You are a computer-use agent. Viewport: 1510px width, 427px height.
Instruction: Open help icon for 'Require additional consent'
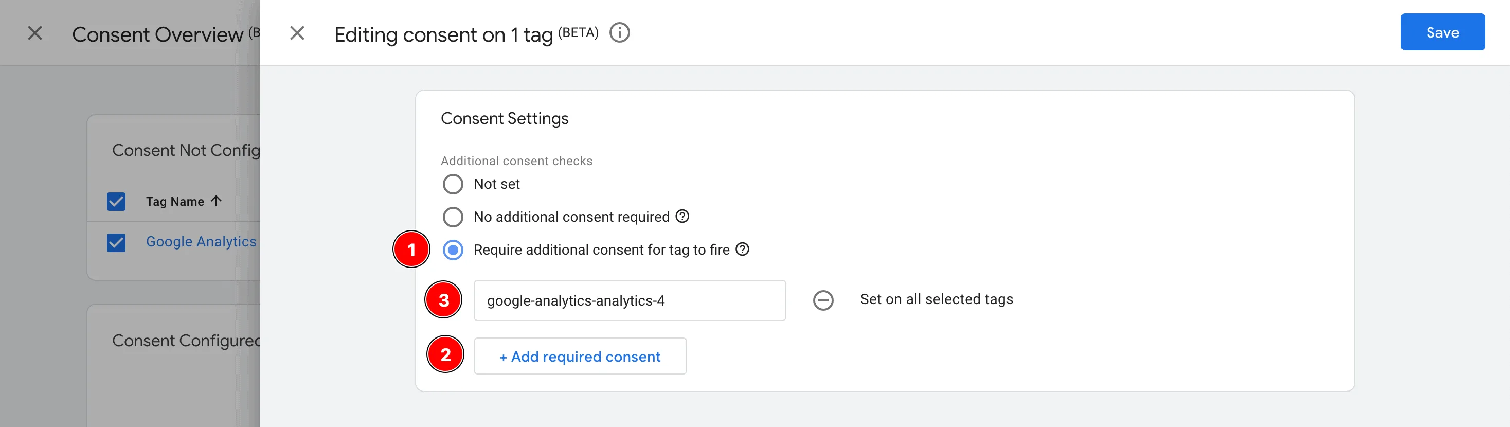(742, 250)
